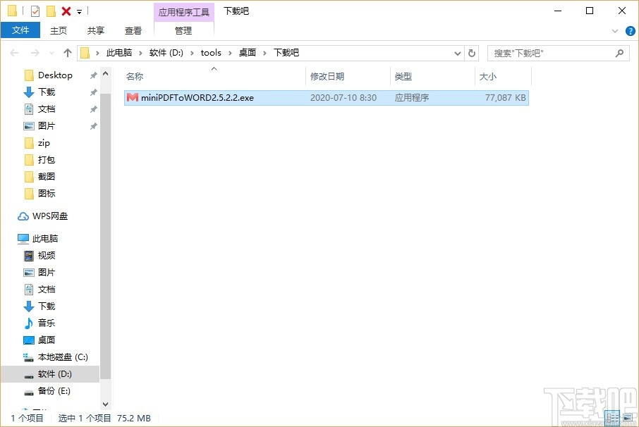Open the address bar history dropdown arrow
This screenshot has height=427, width=639.
(x=457, y=52)
